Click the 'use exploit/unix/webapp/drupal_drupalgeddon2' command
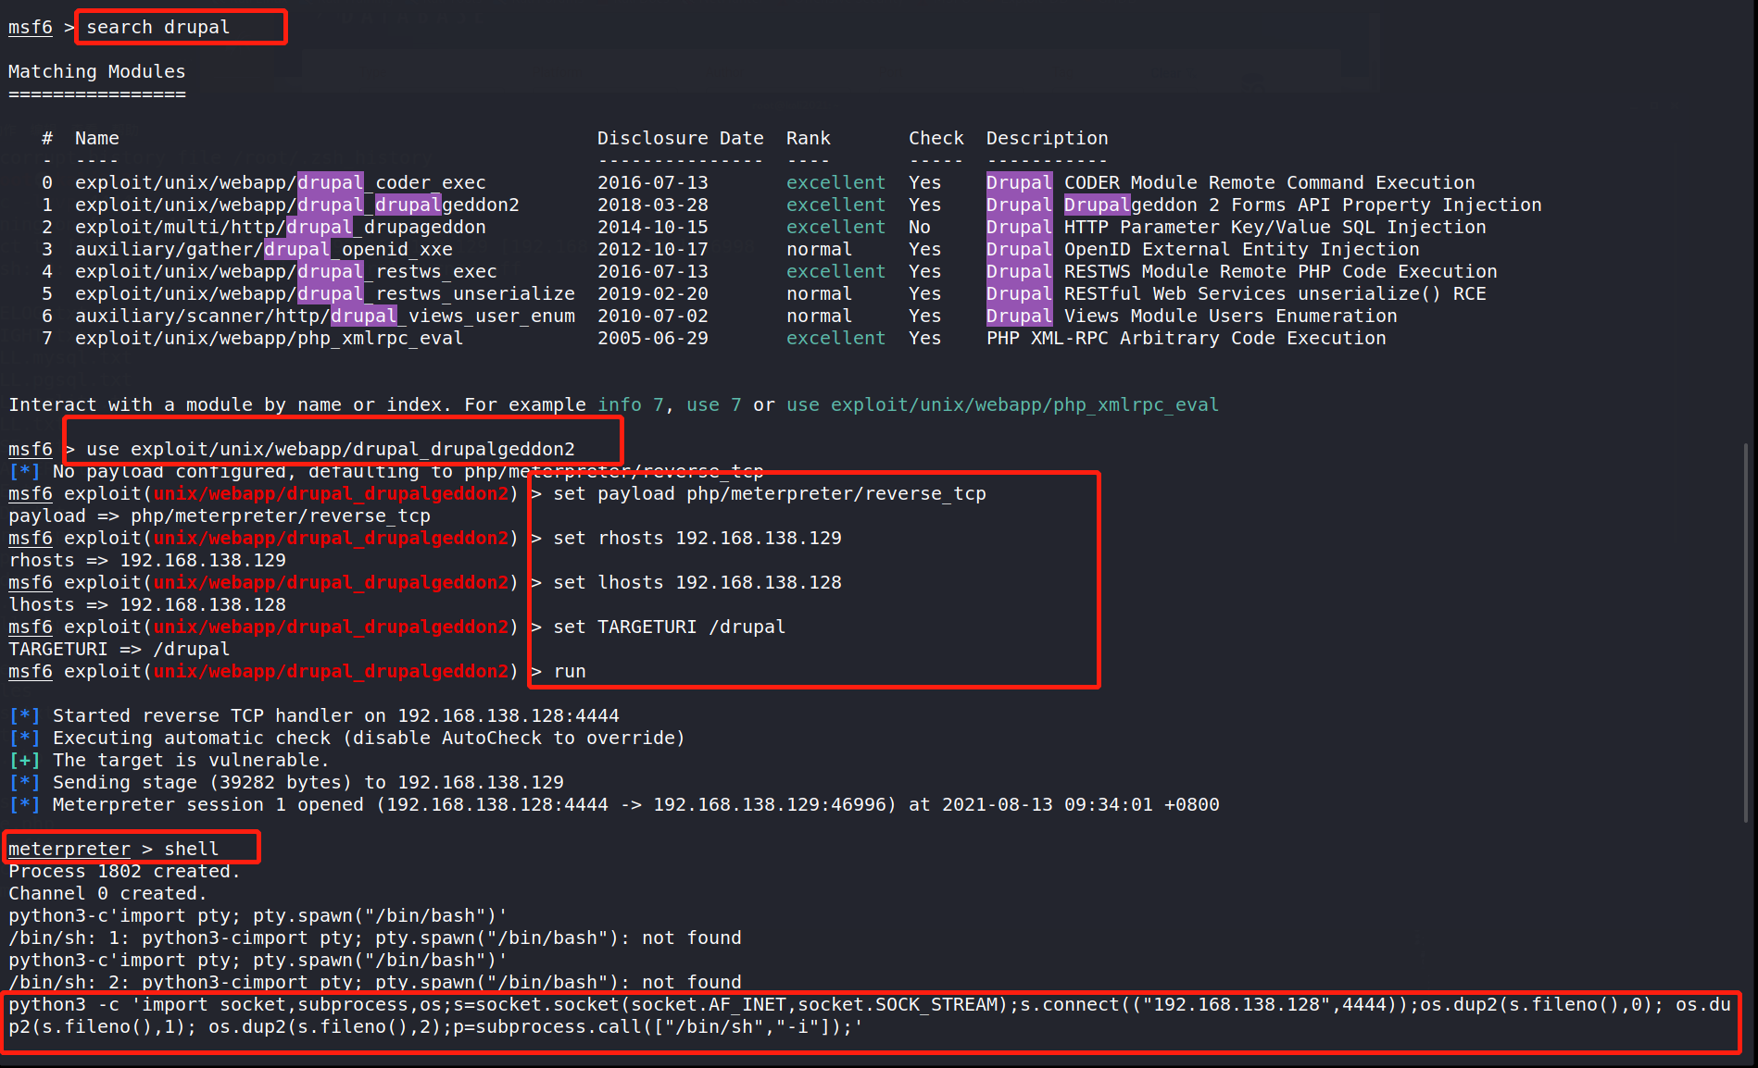Screen dimensions: 1758x1068 [x=330, y=449]
